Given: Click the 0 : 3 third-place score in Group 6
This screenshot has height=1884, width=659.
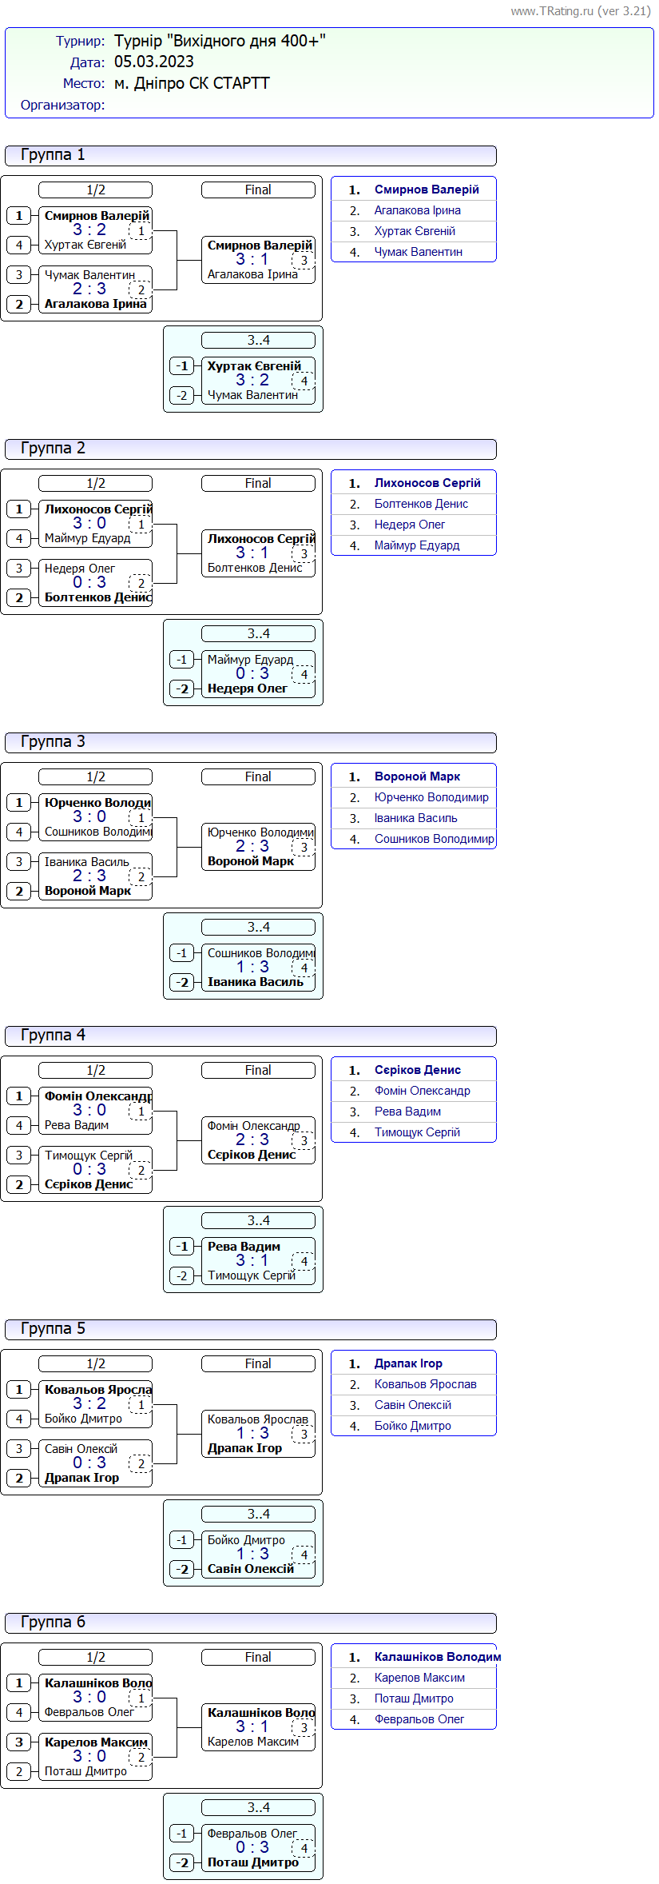Looking at the screenshot, I should tap(252, 1847).
